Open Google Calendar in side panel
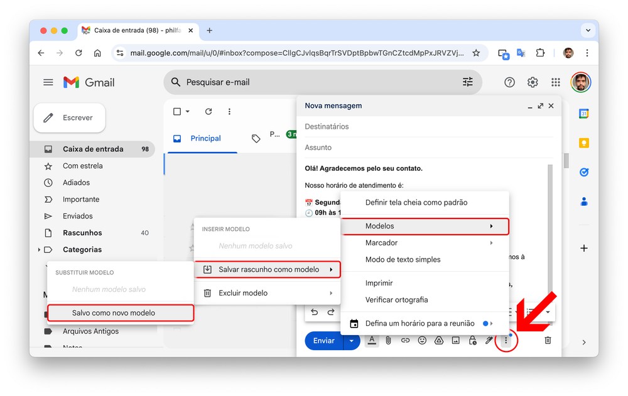The width and height of the screenshot is (628, 396). pyautogui.click(x=583, y=114)
